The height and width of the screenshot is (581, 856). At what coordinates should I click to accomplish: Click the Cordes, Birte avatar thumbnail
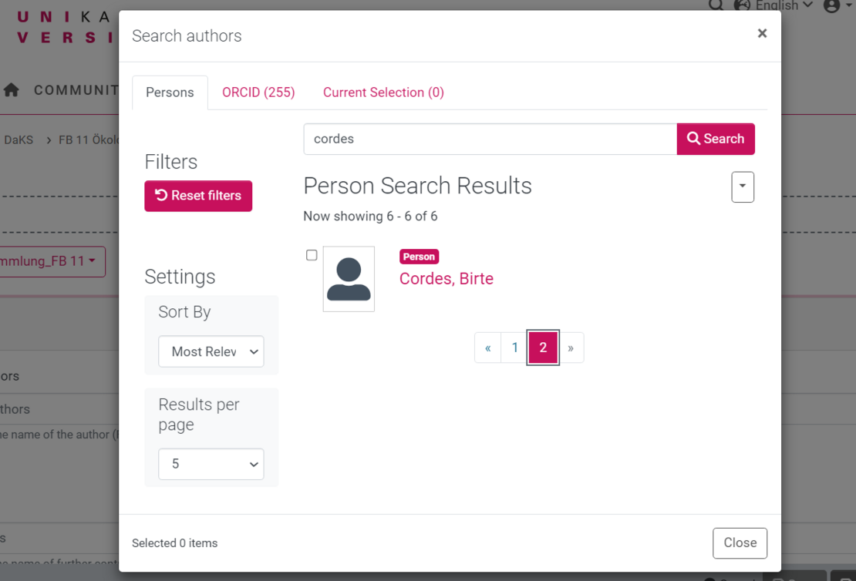point(349,279)
